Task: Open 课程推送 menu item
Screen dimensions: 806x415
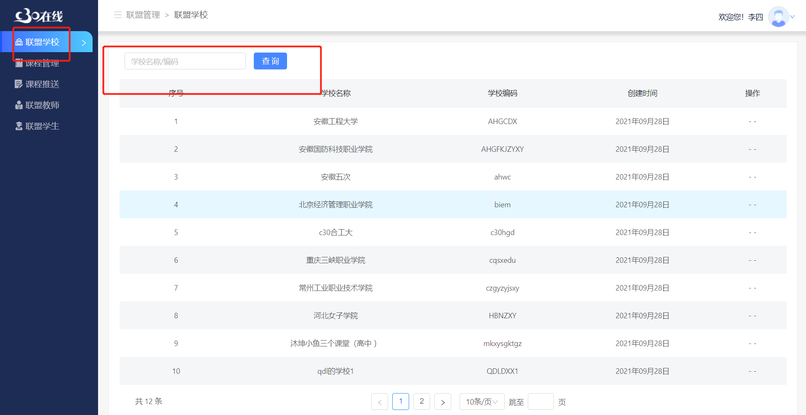Action: click(42, 84)
